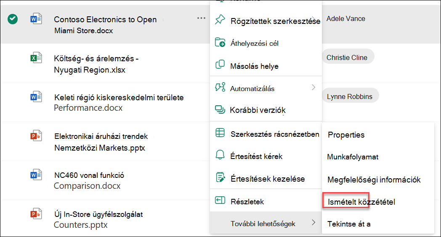441x237 pixels.
Task: Click notepad icon beside Értesítések kezelése
Action: pyautogui.click(x=220, y=177)
